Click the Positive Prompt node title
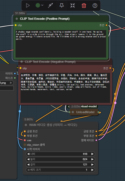 point(45,19)
